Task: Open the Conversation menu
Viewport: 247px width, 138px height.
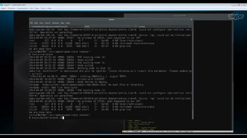Action: click(x=22, y=8)
